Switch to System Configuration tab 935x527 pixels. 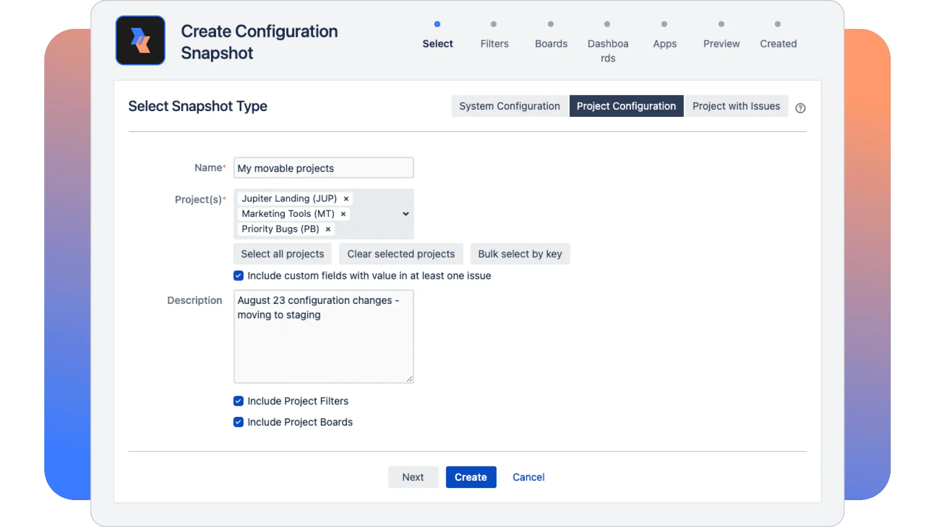tap(509, 106)
